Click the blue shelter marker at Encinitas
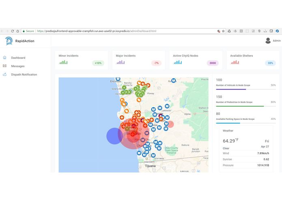Image resolution: width=282 pixels, height=200 pixels. click(x=118, y=79)
